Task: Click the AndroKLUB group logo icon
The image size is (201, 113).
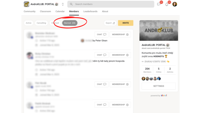Action: (x=27, y=4)
